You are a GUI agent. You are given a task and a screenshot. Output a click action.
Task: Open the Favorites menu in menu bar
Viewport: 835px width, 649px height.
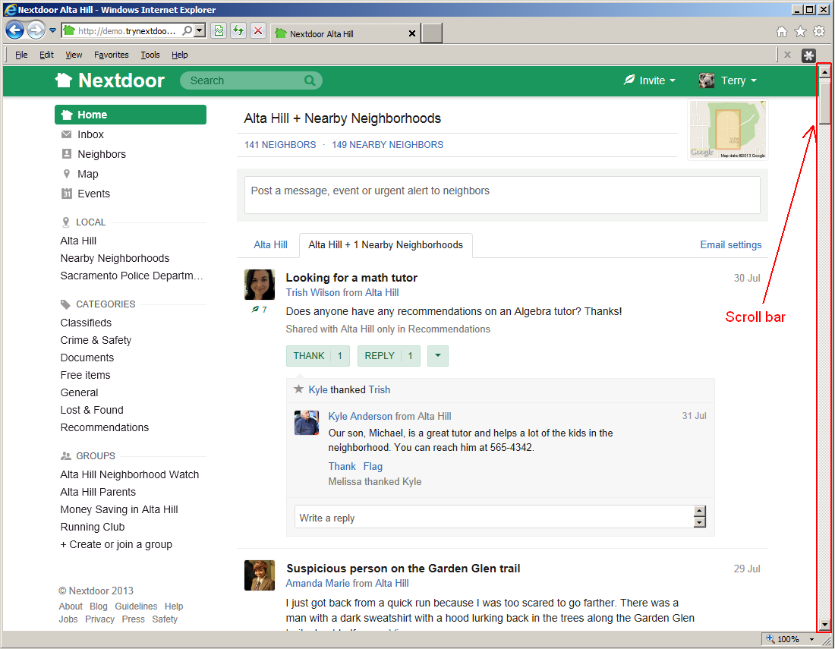pyautogui.click(x=112, y=55)
